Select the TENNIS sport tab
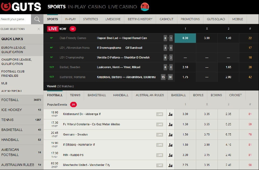Image resolution: width=259 pixels, height=170 pixels. [x=75, y=95]
